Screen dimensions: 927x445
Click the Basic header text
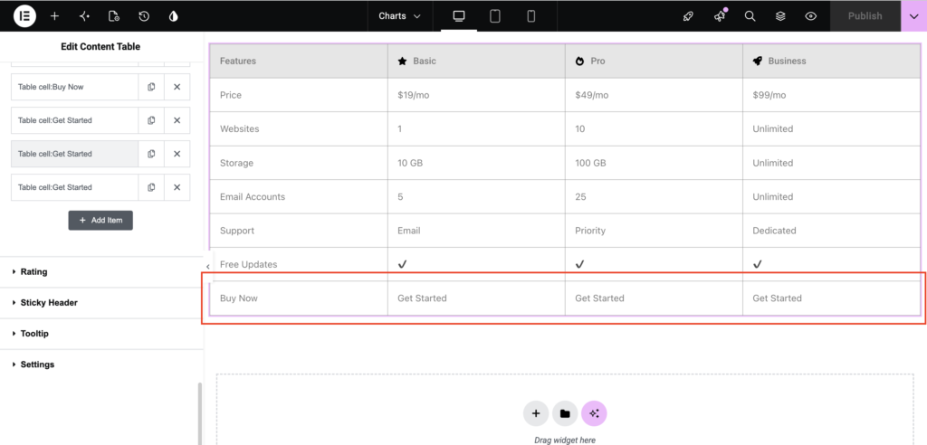[x=425, y=61]
